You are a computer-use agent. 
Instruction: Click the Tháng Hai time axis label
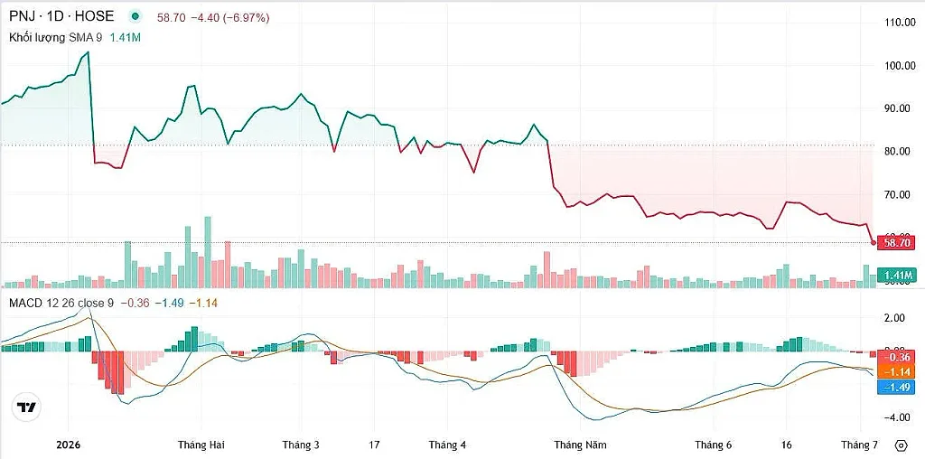201,445
